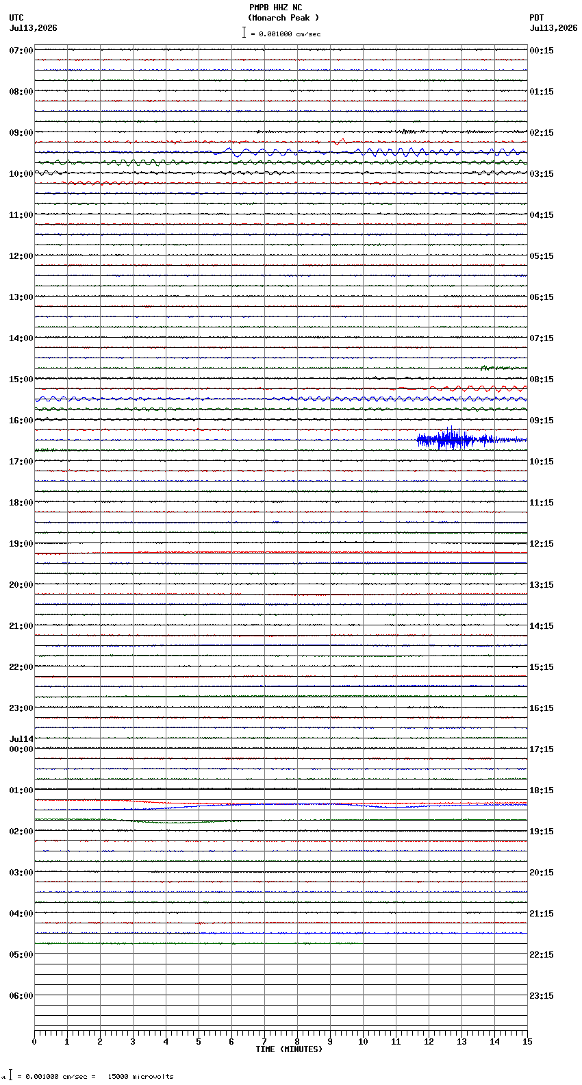Click the footer scale text '15000 microvolts'
582x1085 pixels.
coord(140,1077)
